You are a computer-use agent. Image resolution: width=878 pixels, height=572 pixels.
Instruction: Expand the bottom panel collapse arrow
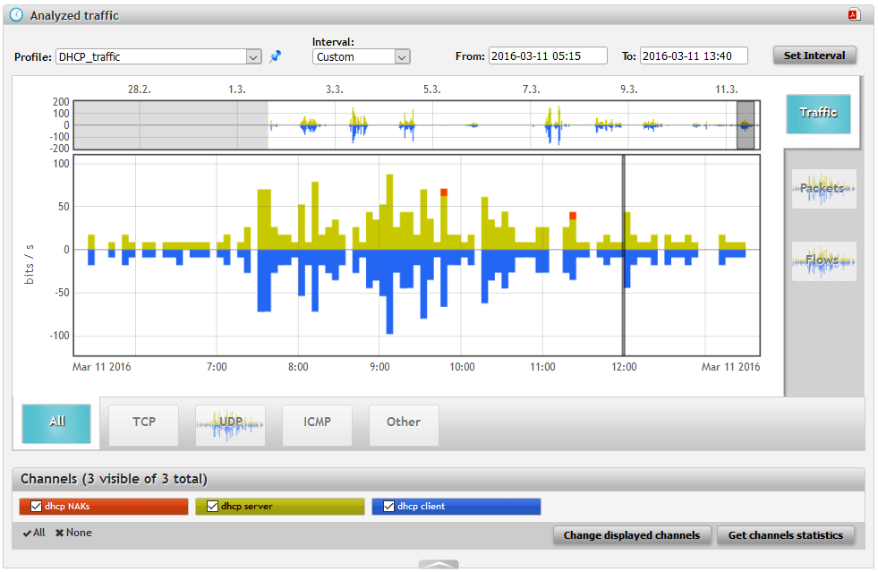pos(439,564)
